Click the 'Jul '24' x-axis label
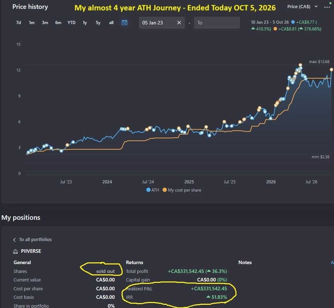The width and height of the screenshot is (334, 308). point(148,182)
